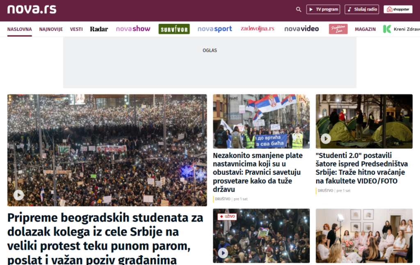Go to the Najnovije menu item
420x265 pixels.
[x=51, y=29]
